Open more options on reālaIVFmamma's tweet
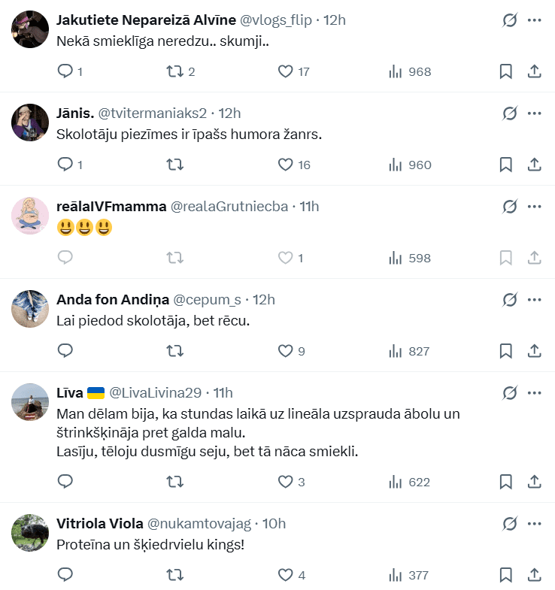 pos(535,206)
